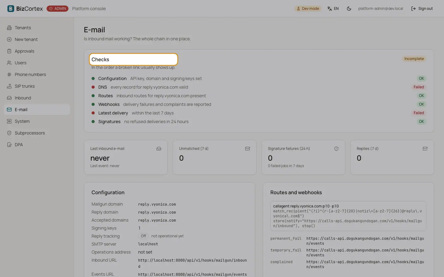Click OK badge on Configuration row
Viewport: 444px width, 277px height.
421,78
